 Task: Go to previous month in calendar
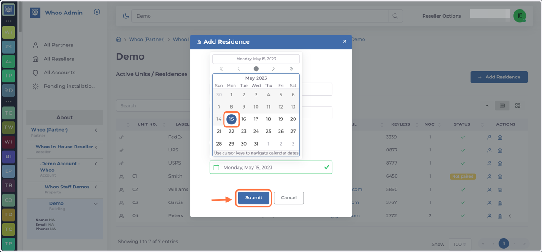pyautogui.click(x=238, y=69)
